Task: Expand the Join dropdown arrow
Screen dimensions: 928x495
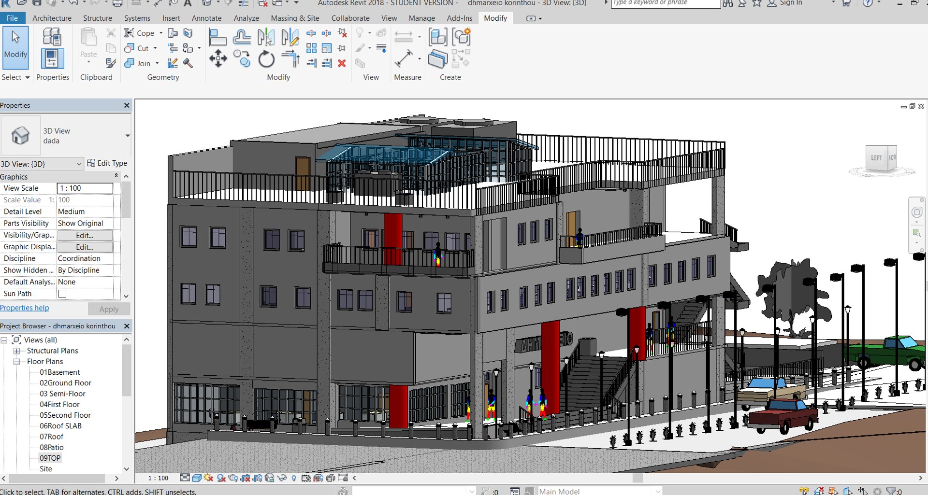Action: (x=157, y=63)
